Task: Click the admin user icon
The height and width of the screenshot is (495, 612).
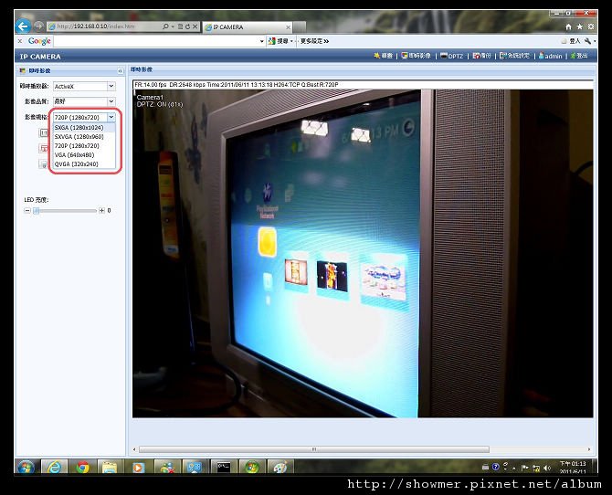Action: 542,56
